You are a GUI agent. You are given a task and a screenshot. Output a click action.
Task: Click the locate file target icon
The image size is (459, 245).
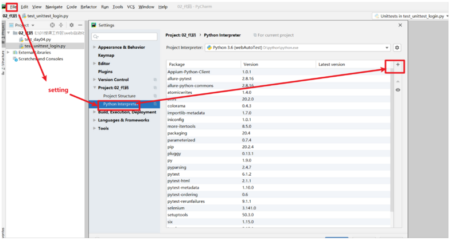click(52, 25)
